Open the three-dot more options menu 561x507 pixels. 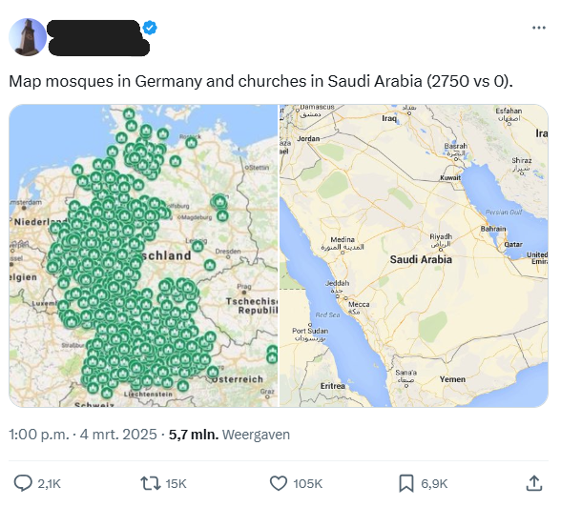pyautogui.click(x=539, y=28)
